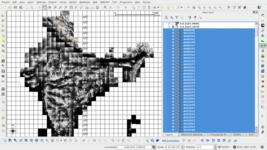Select the Pan Map hand tool
Image resolution: width=267 pixels, height=150 pixels.
[x=45, y=7]
